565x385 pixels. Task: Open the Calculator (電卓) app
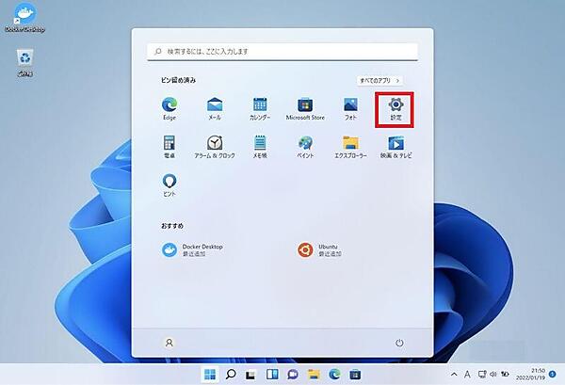click(x=169, y=147)
